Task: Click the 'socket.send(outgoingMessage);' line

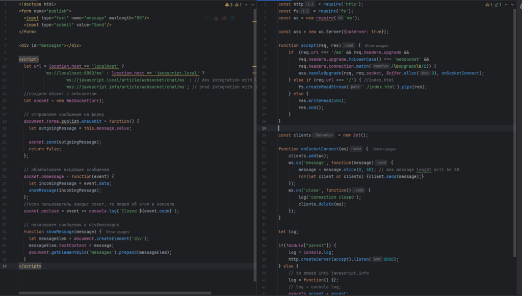Action: click(x=65, y=142)
